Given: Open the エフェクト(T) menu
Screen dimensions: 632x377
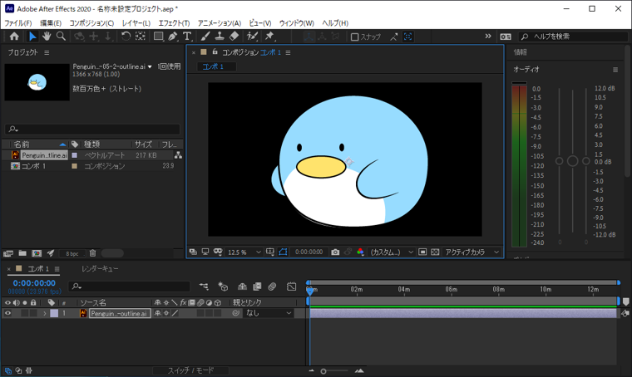Looking at the screenshot, I should tap(174, 23).
